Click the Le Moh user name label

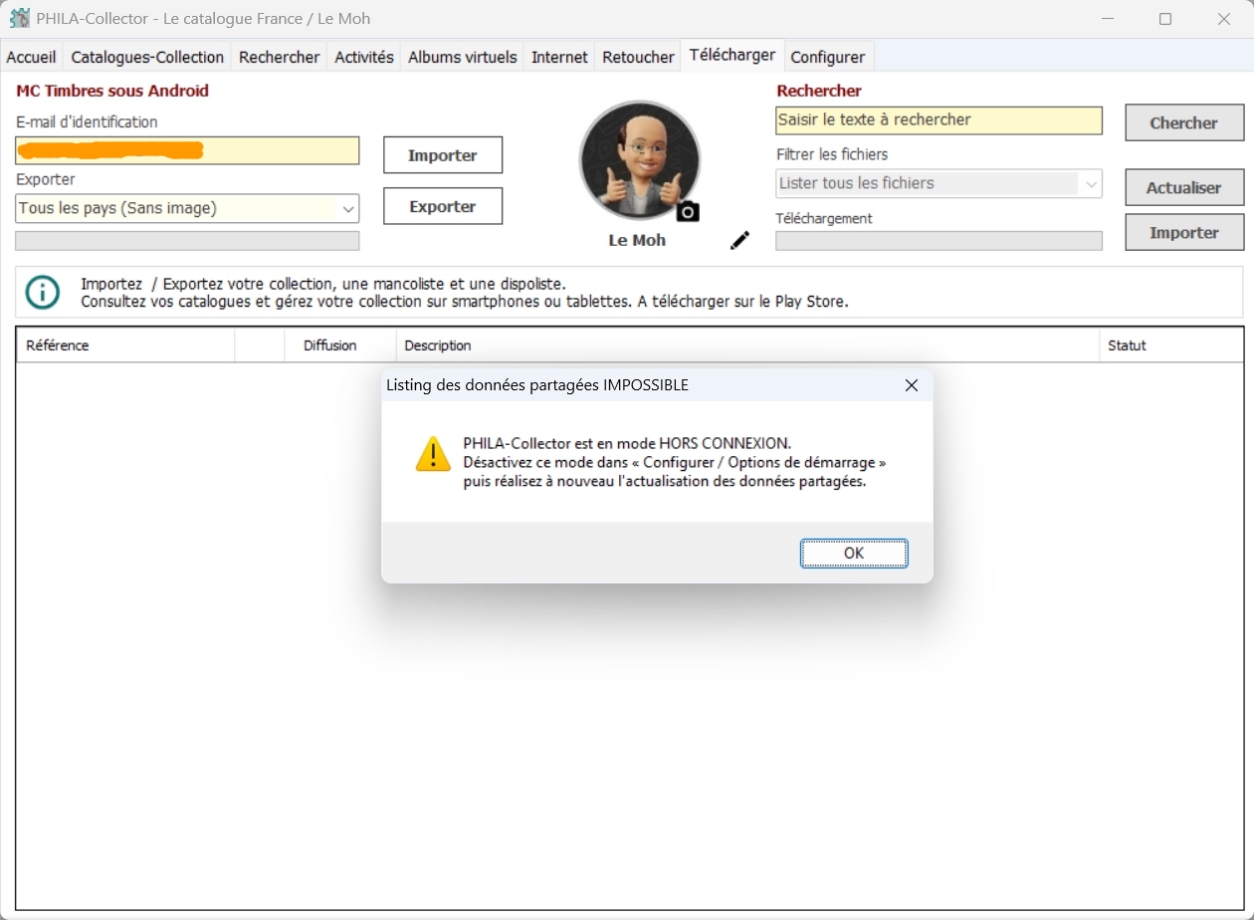pyautogui.click(x=637, y=240)
